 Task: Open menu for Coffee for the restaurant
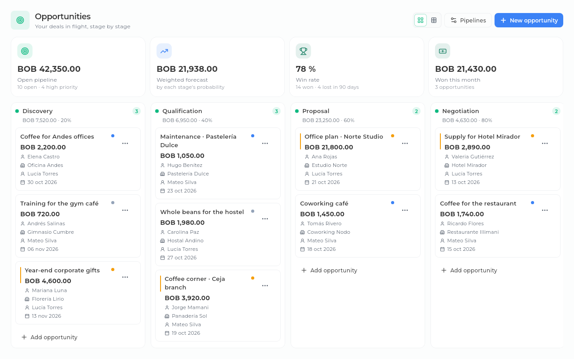pos(545,210)
